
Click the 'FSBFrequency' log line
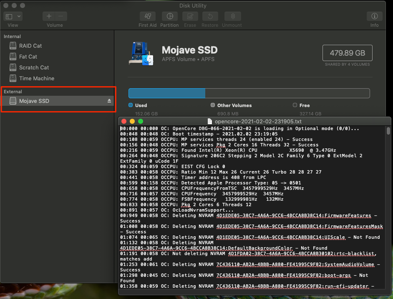[202, 199]
